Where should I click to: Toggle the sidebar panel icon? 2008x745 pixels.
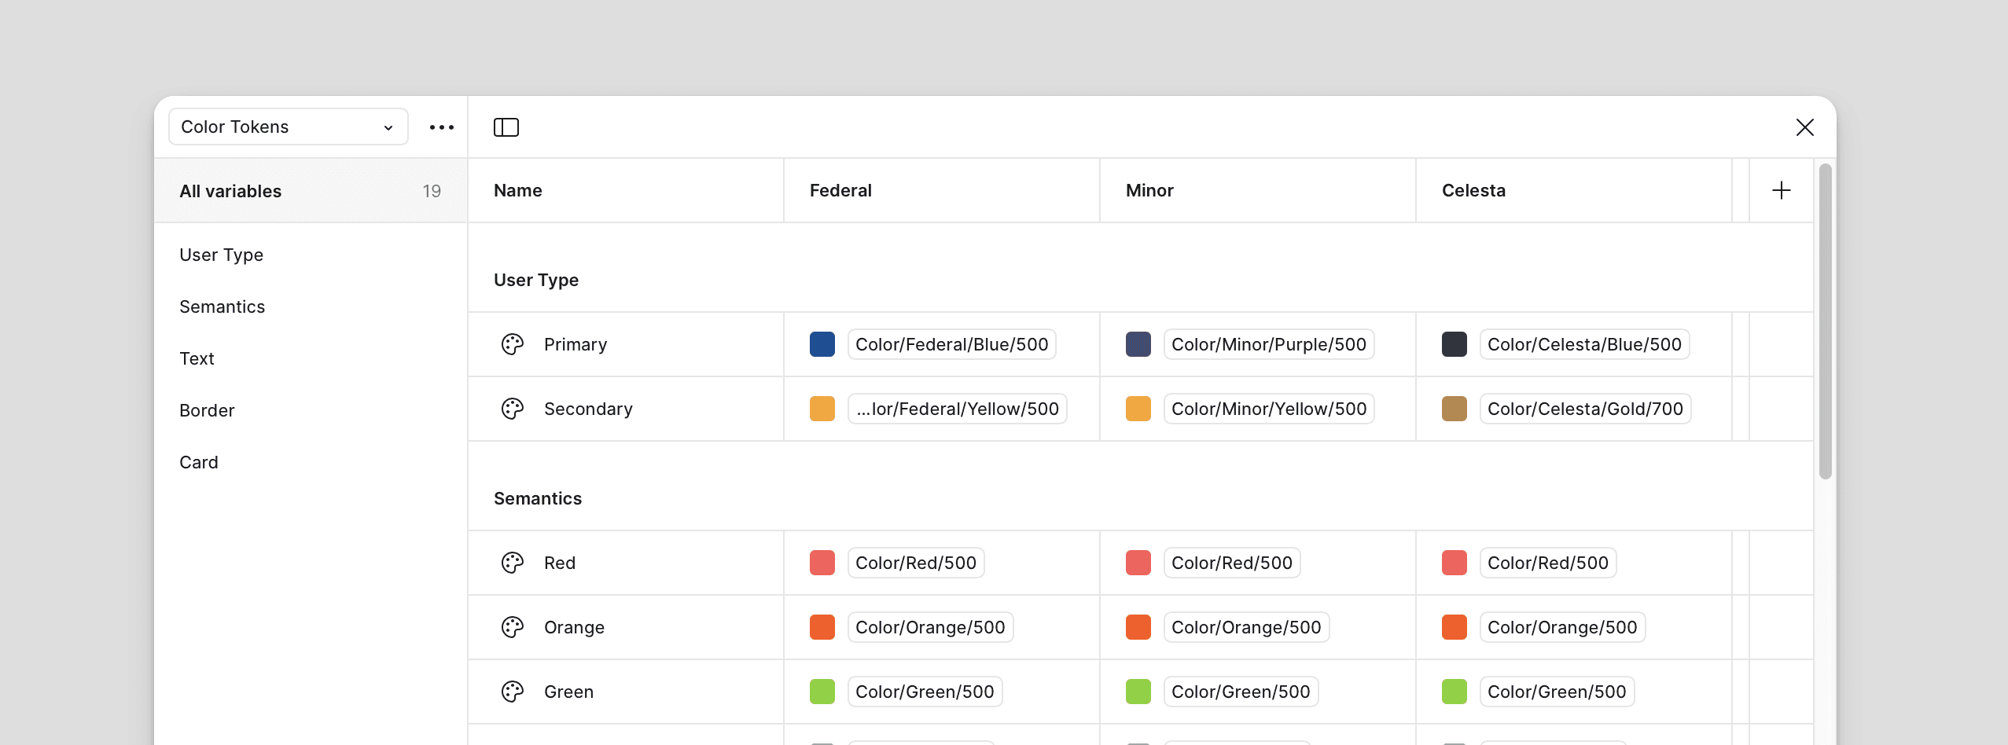(x=506, y=127)
